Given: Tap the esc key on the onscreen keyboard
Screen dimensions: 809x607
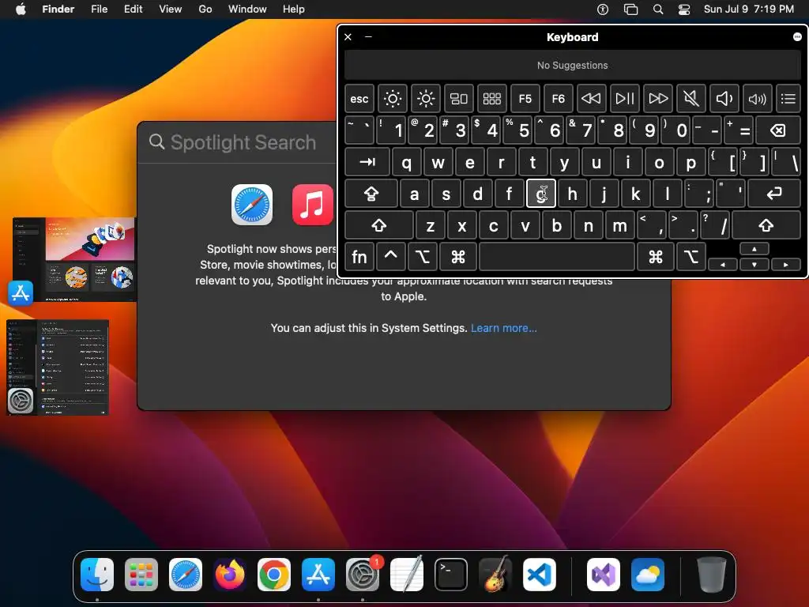Looking at the screenshot, I should click(359, 99).
